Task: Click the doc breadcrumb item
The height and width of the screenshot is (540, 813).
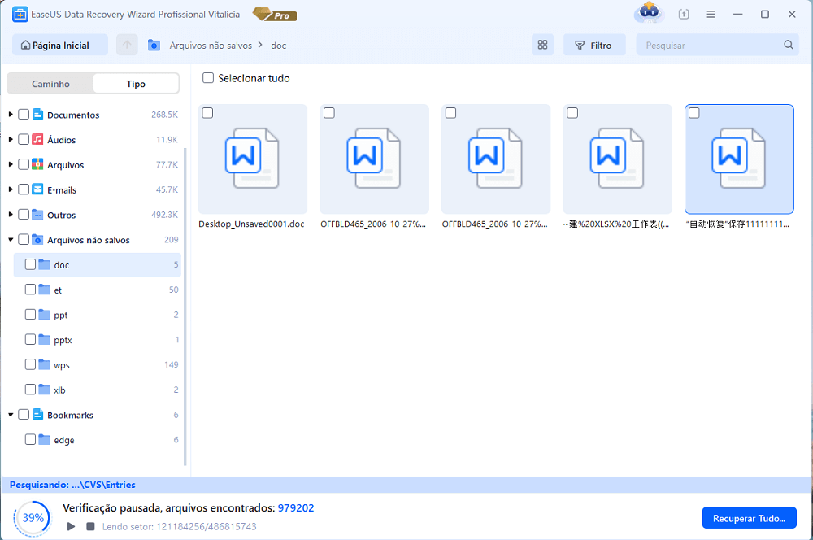Action: [278, 45]
